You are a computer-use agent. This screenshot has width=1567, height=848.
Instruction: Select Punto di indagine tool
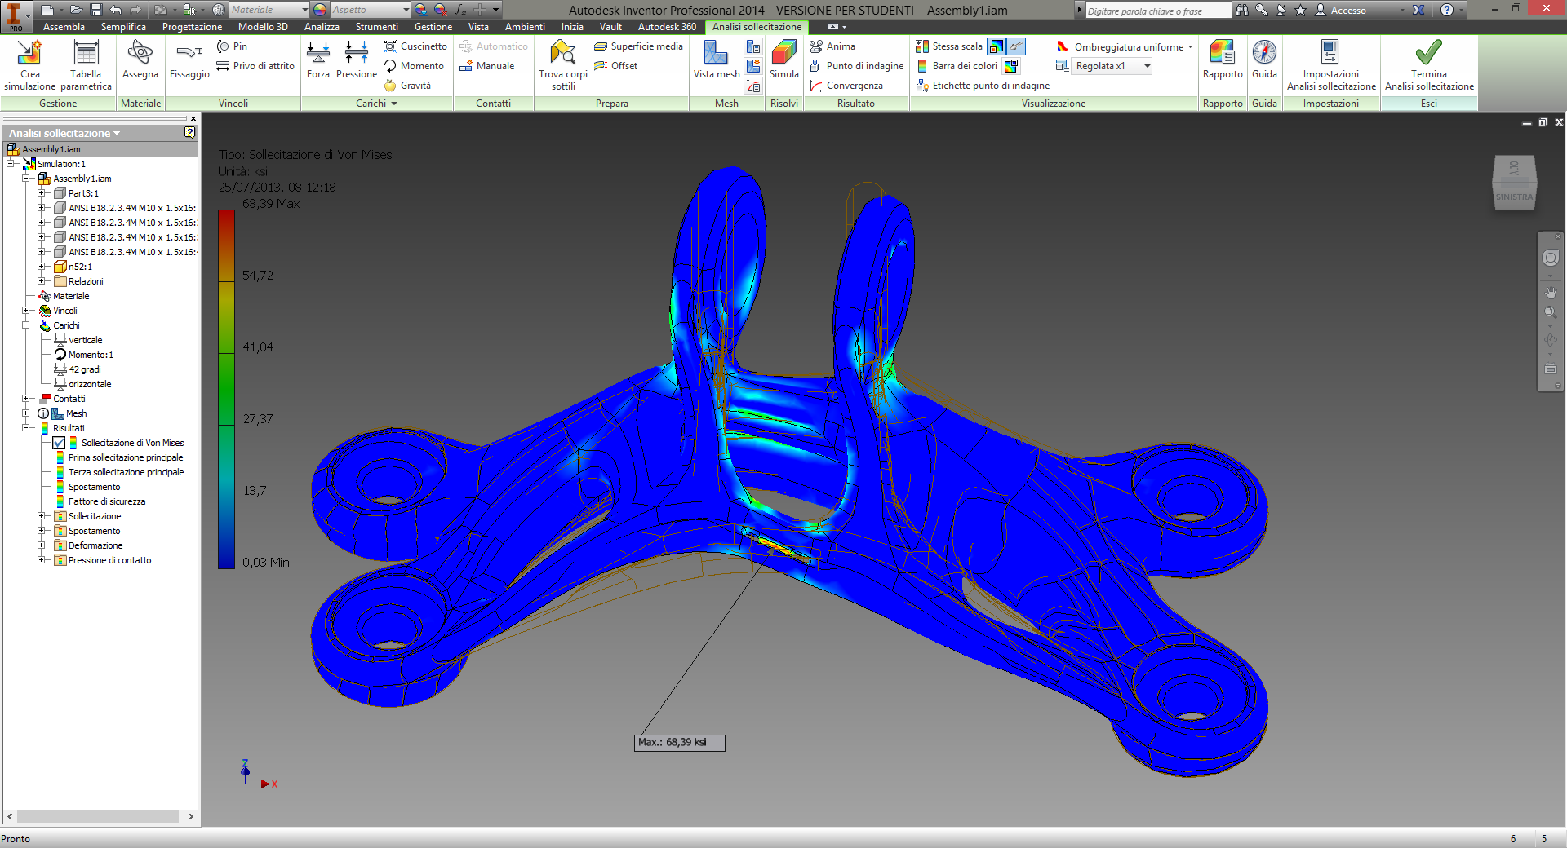pos(856,66)
